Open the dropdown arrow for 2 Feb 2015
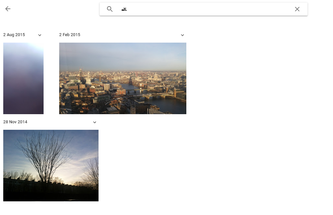The width and height of the screenshot is (333, 215). (182, 35)
